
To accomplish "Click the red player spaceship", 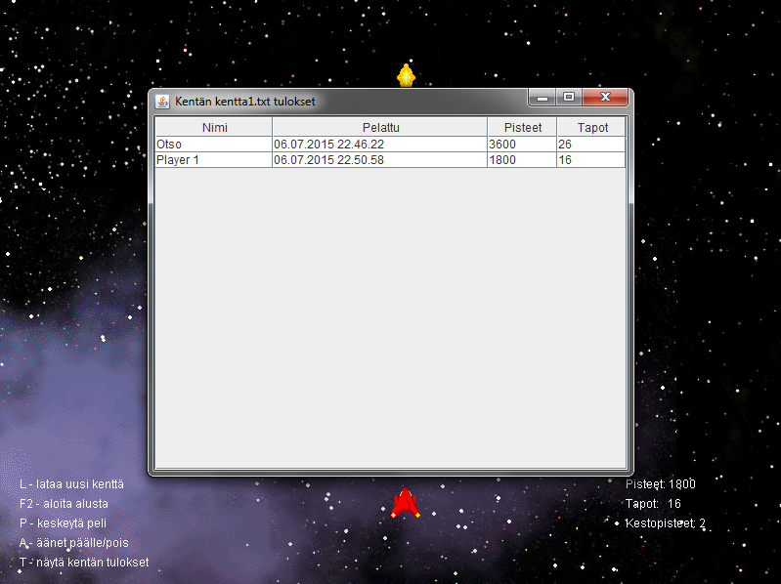I will [x=406, y=503].
